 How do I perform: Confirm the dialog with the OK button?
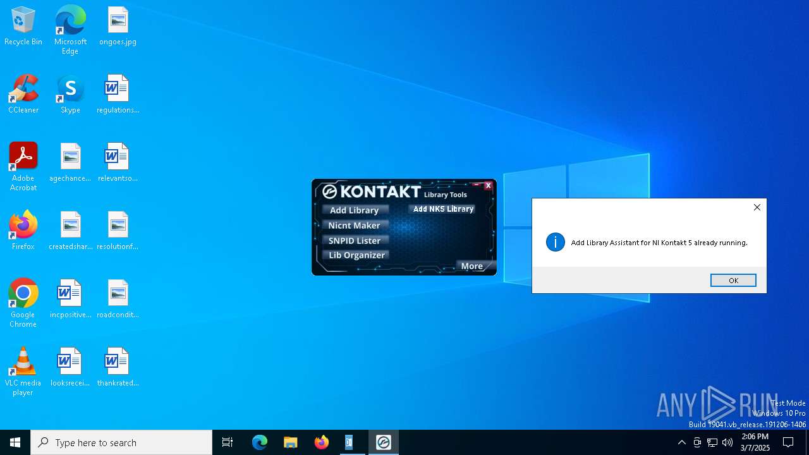pyautogui.click(x=733, y=280)
